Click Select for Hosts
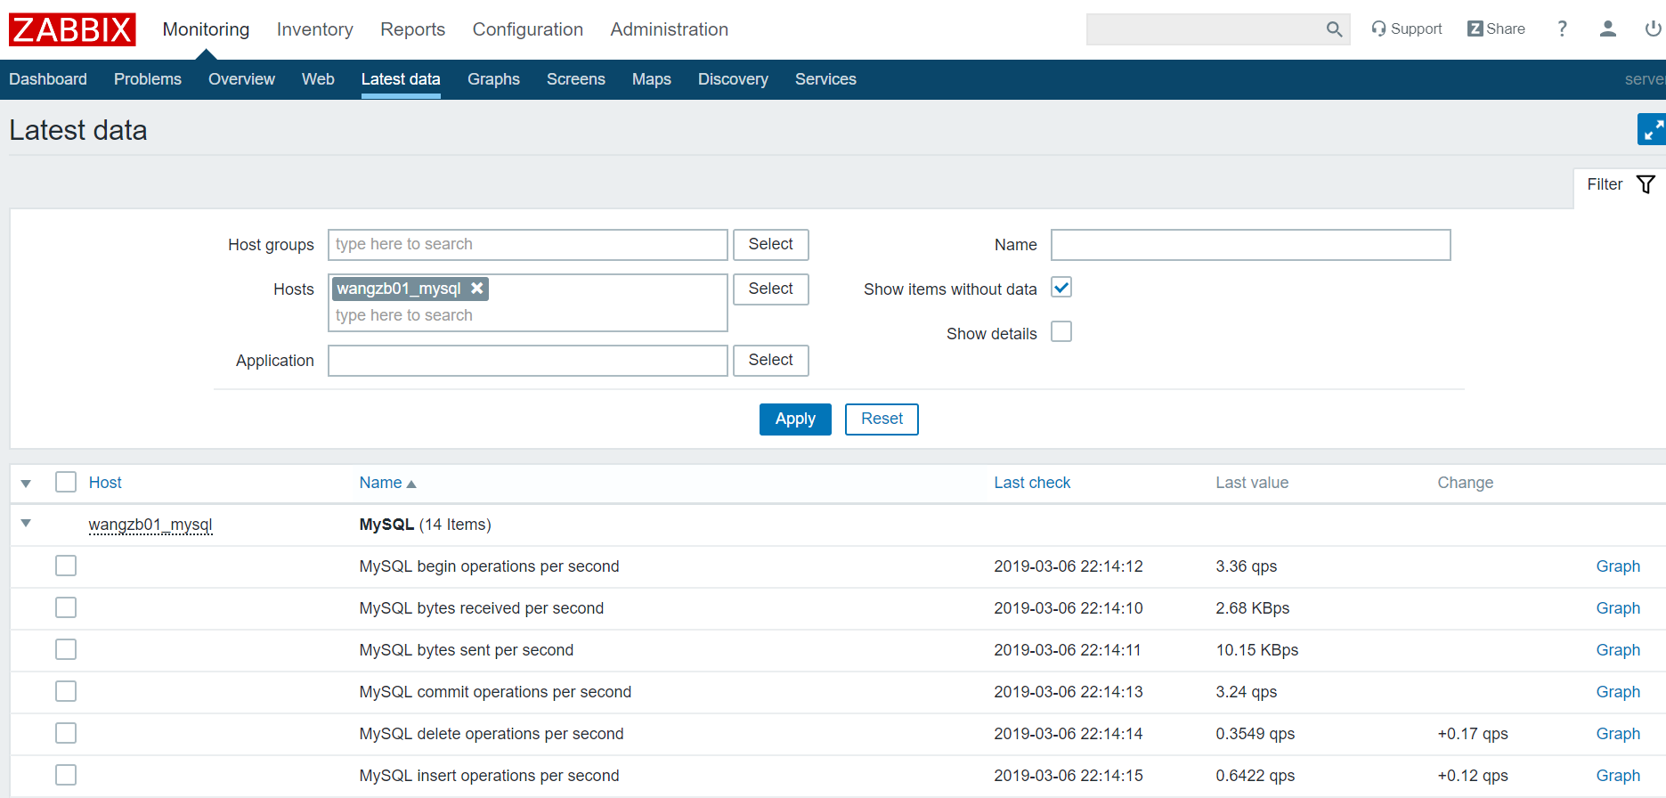 pos(771,289)
